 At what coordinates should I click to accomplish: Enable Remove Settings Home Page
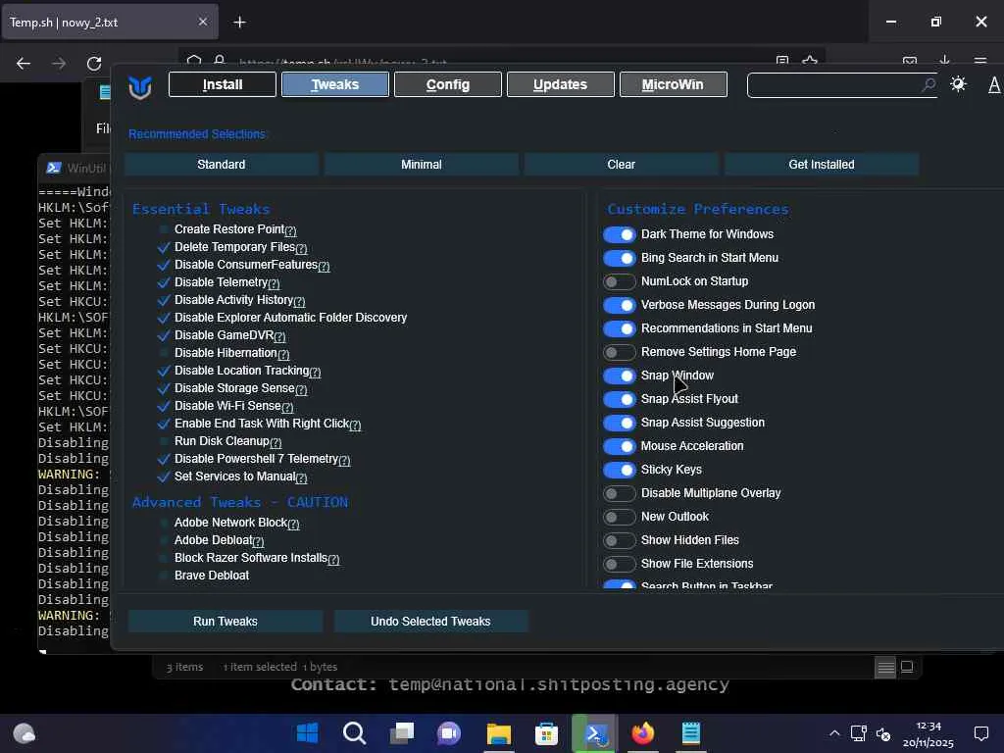[x=620, y=352]
